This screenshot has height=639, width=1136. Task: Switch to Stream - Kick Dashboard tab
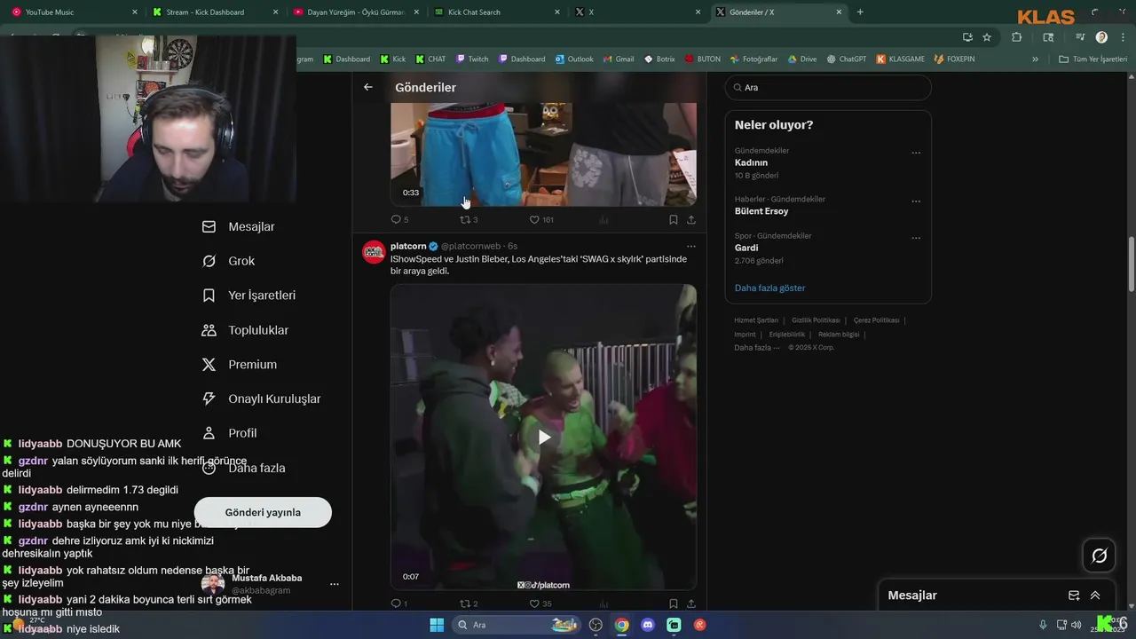(x=216, y=12)
